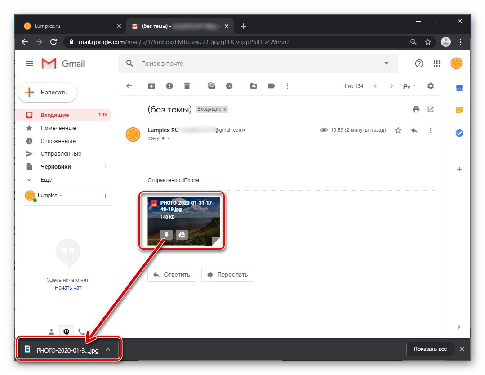Open search options dropdown arrow

coord(386,63)
